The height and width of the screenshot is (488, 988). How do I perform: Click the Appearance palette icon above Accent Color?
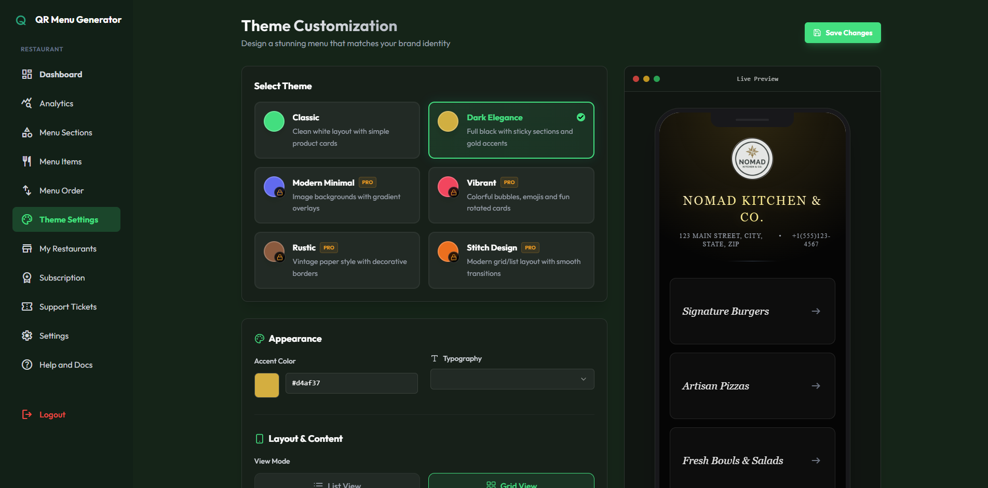(259, 339)
